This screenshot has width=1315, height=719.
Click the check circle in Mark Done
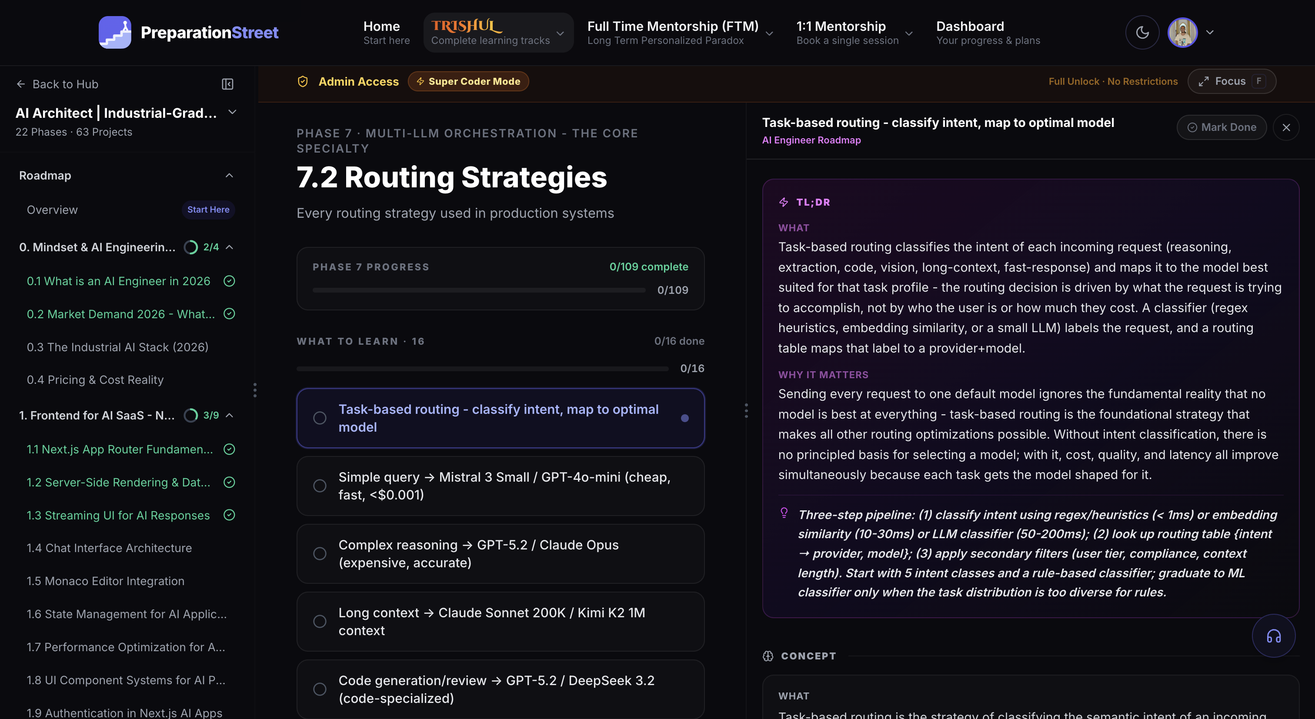click(1192, 127)
